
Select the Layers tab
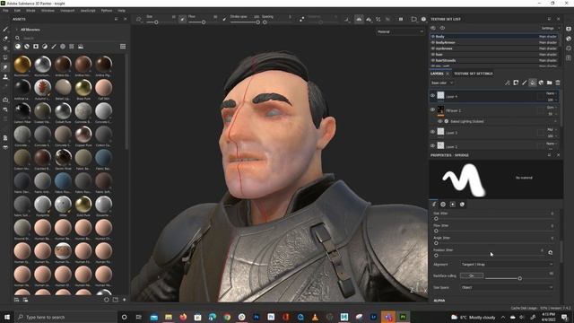coord(437,74)
